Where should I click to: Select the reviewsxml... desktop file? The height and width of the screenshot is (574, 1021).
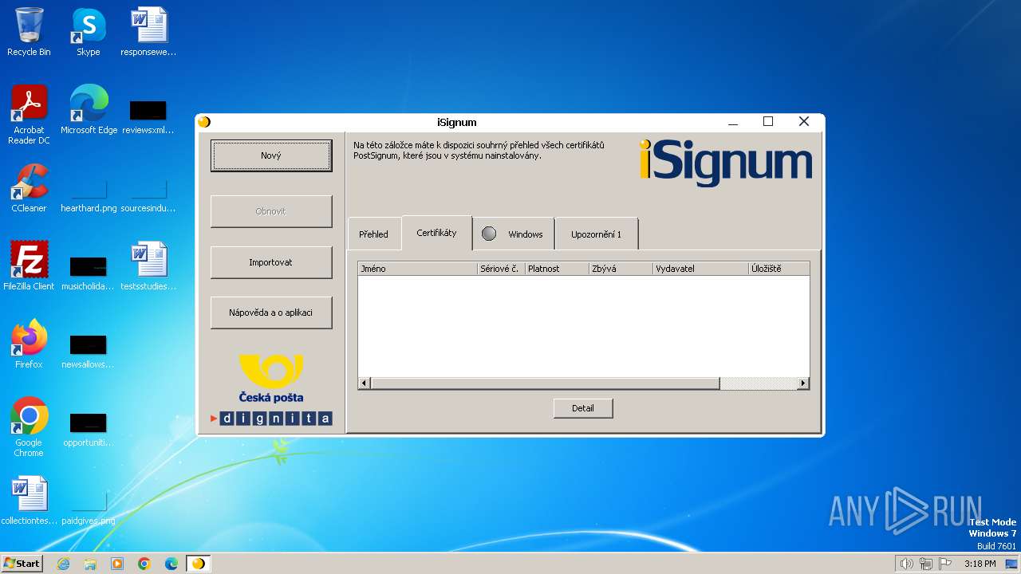click(148, 116)
